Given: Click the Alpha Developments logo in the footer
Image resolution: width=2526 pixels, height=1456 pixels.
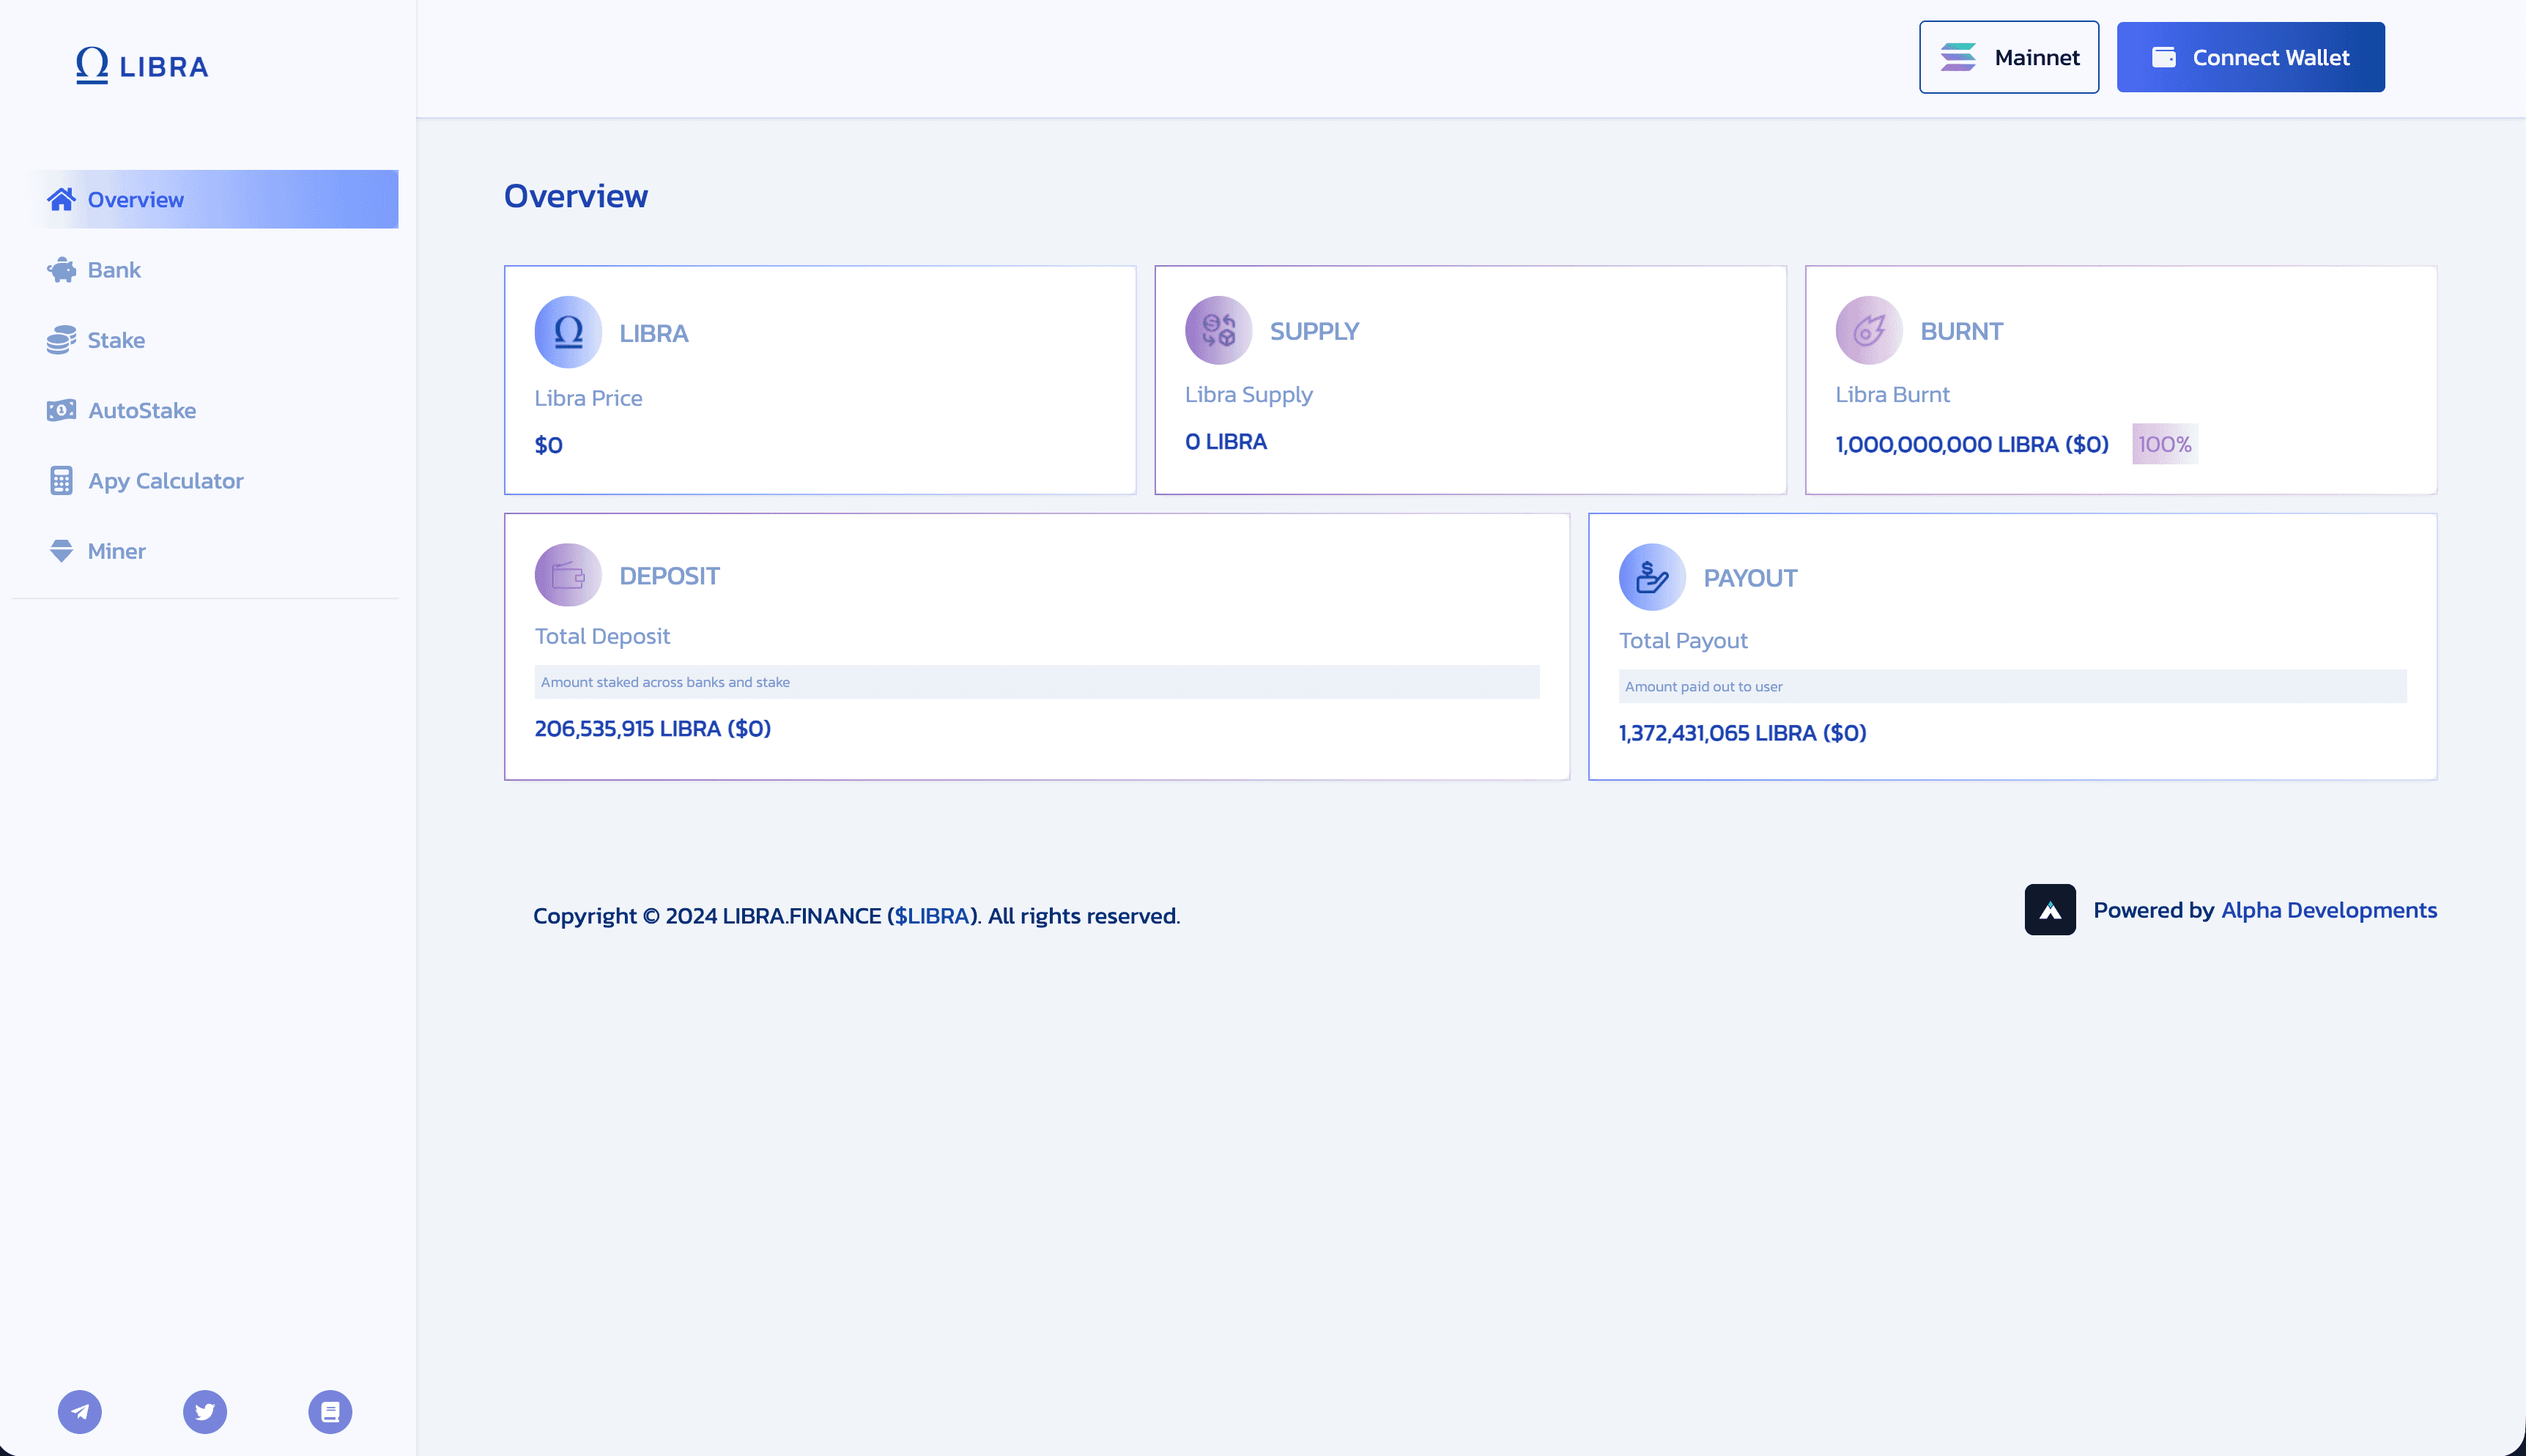Looking at the screenshot, I should pyautogui.click(x=2050, y=909).
